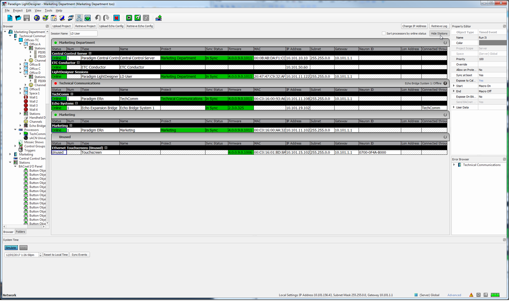Click the gray play status bar icon

479,295
